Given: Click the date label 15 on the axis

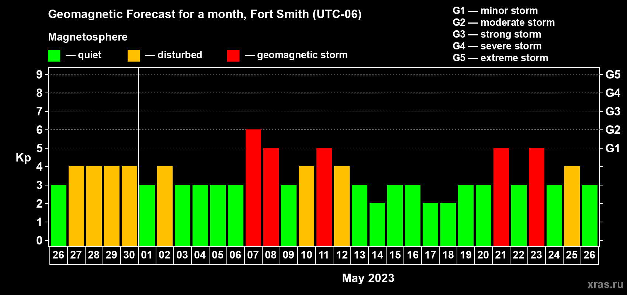Looking at the screenshot, I should click(395, 255).
